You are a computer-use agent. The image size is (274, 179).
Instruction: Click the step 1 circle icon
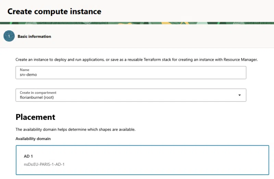(x=9, y=36)
